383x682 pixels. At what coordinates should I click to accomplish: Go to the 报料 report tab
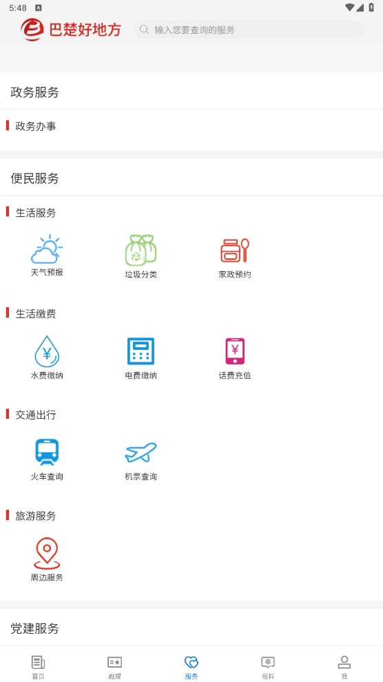click(268, 667)
